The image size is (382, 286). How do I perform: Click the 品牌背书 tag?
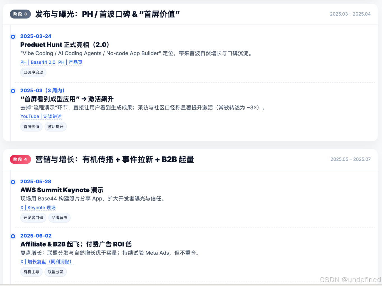click(59, 218)
